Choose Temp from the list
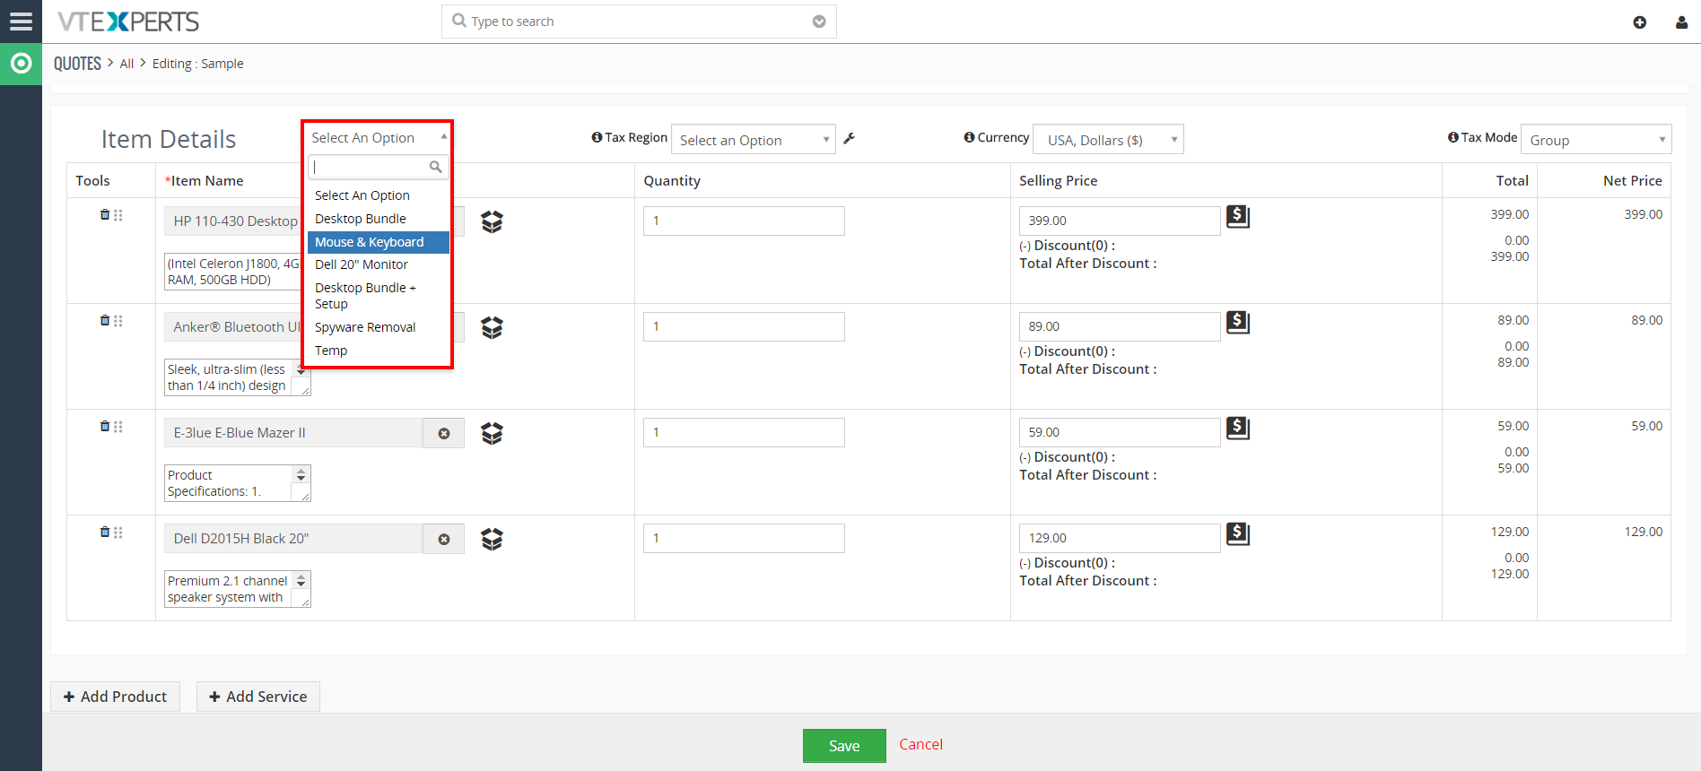1701x771 pixels. (x=378, y=351)
